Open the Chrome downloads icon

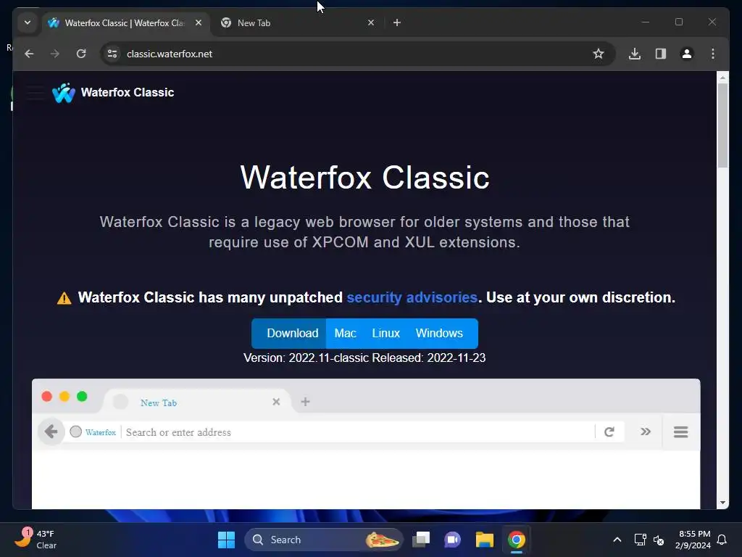pos(635,54)
